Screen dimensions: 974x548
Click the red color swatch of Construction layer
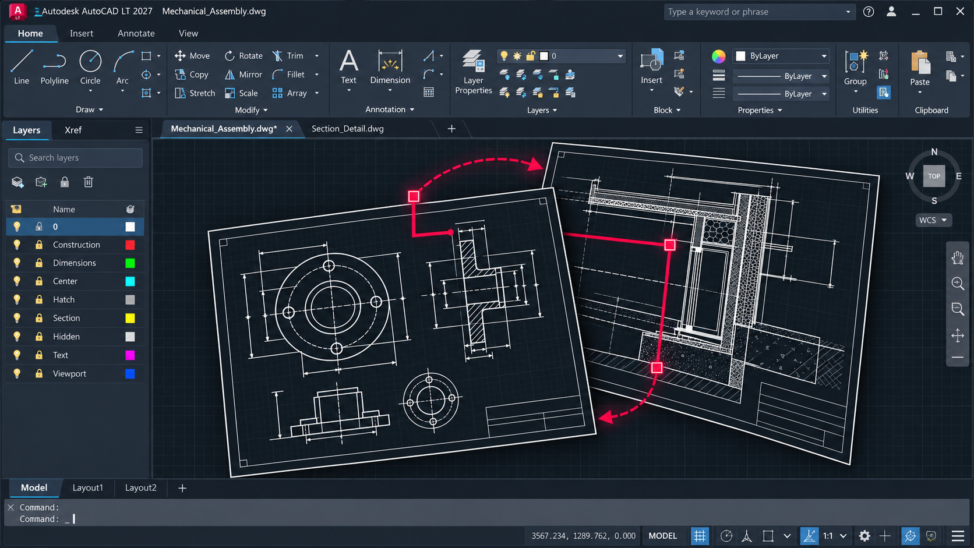[x=130, y=245]
